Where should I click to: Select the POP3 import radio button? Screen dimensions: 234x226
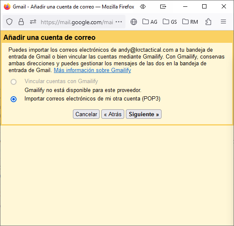click(x=14, y=99)
